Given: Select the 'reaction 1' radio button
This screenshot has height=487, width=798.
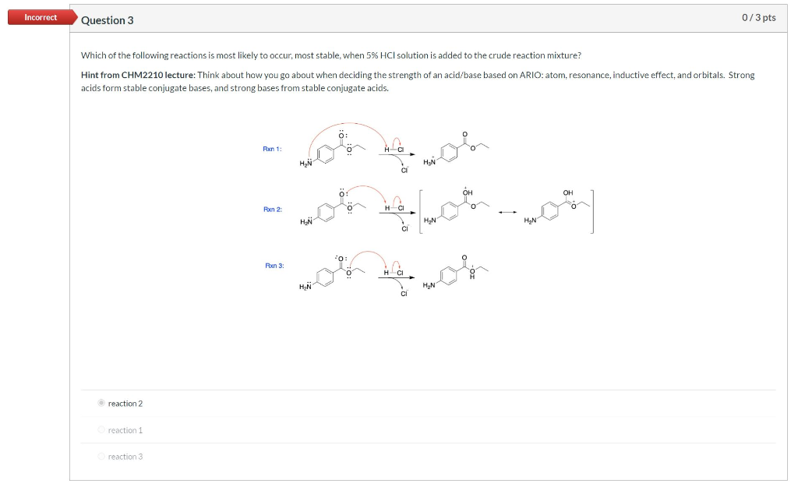Looking at the screenshot, I should pyautogui.click(x=101, y=430).
